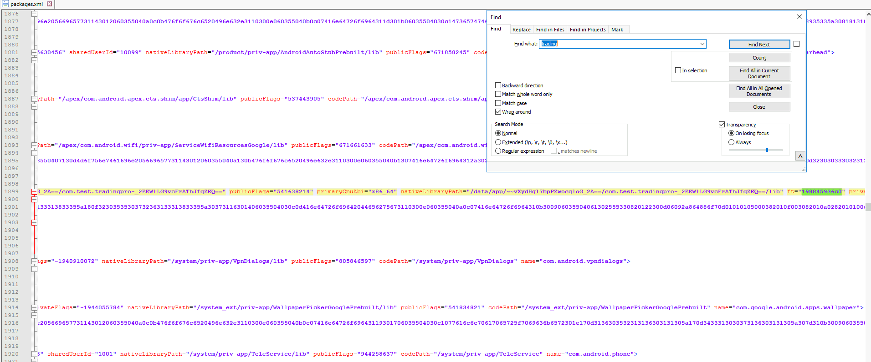Click the editor vertical scrollbar thumb

click(868, 208)
